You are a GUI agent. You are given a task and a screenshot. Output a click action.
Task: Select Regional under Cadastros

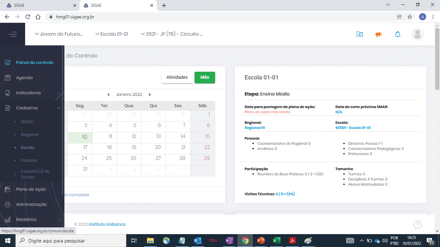point(30,135)
